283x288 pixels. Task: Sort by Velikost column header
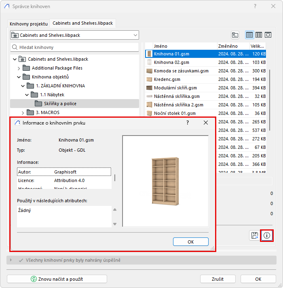pyautogui.click(x=258, y=46)
